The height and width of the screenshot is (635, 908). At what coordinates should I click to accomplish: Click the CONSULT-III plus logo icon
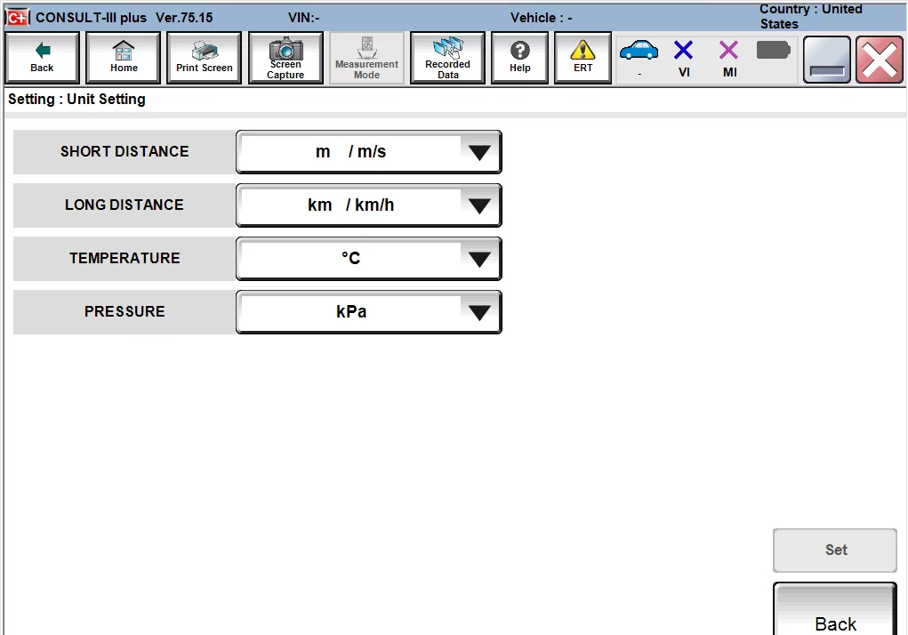click(17, 17)
